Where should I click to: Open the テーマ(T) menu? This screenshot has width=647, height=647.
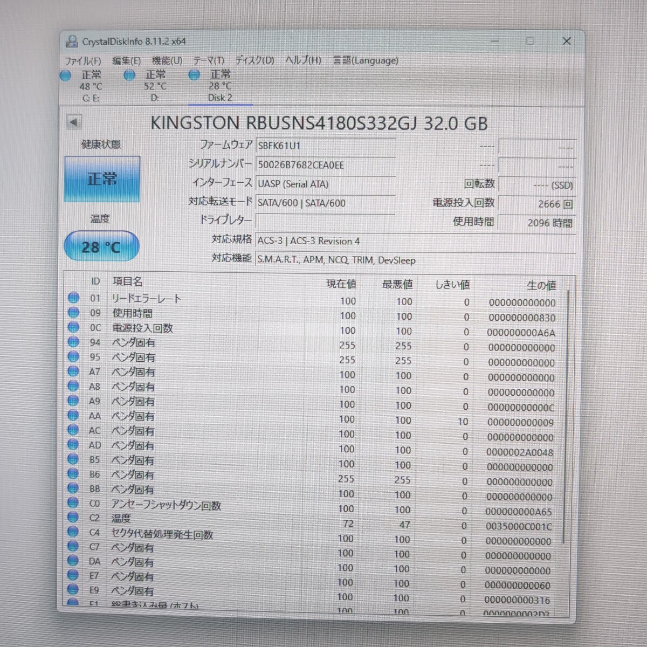pos(208,61)
